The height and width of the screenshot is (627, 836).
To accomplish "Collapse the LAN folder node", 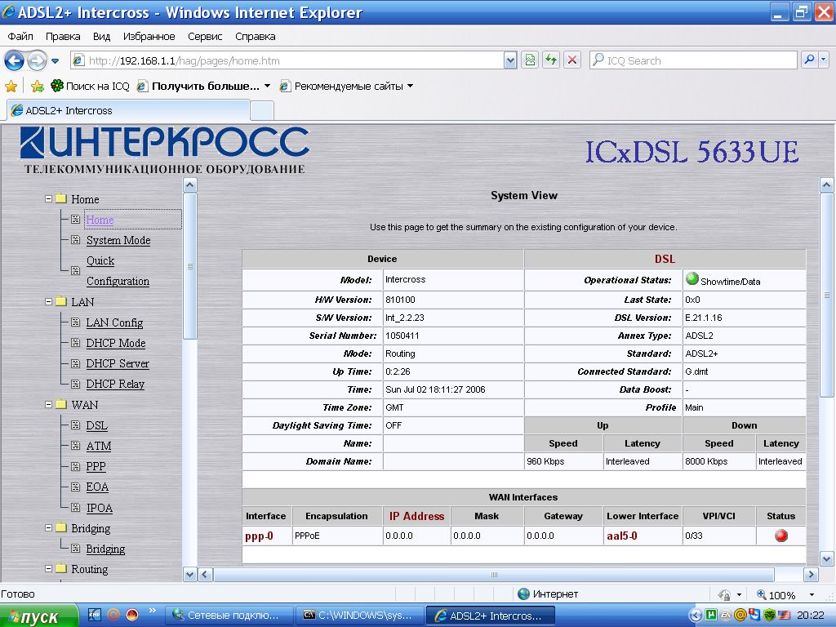I will coord(49,302).
